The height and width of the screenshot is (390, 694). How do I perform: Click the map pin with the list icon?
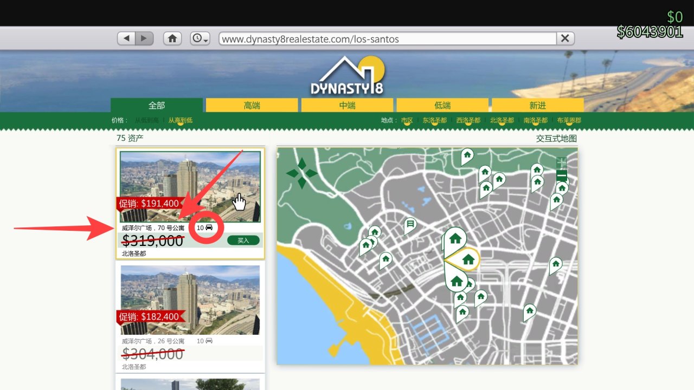410,224
